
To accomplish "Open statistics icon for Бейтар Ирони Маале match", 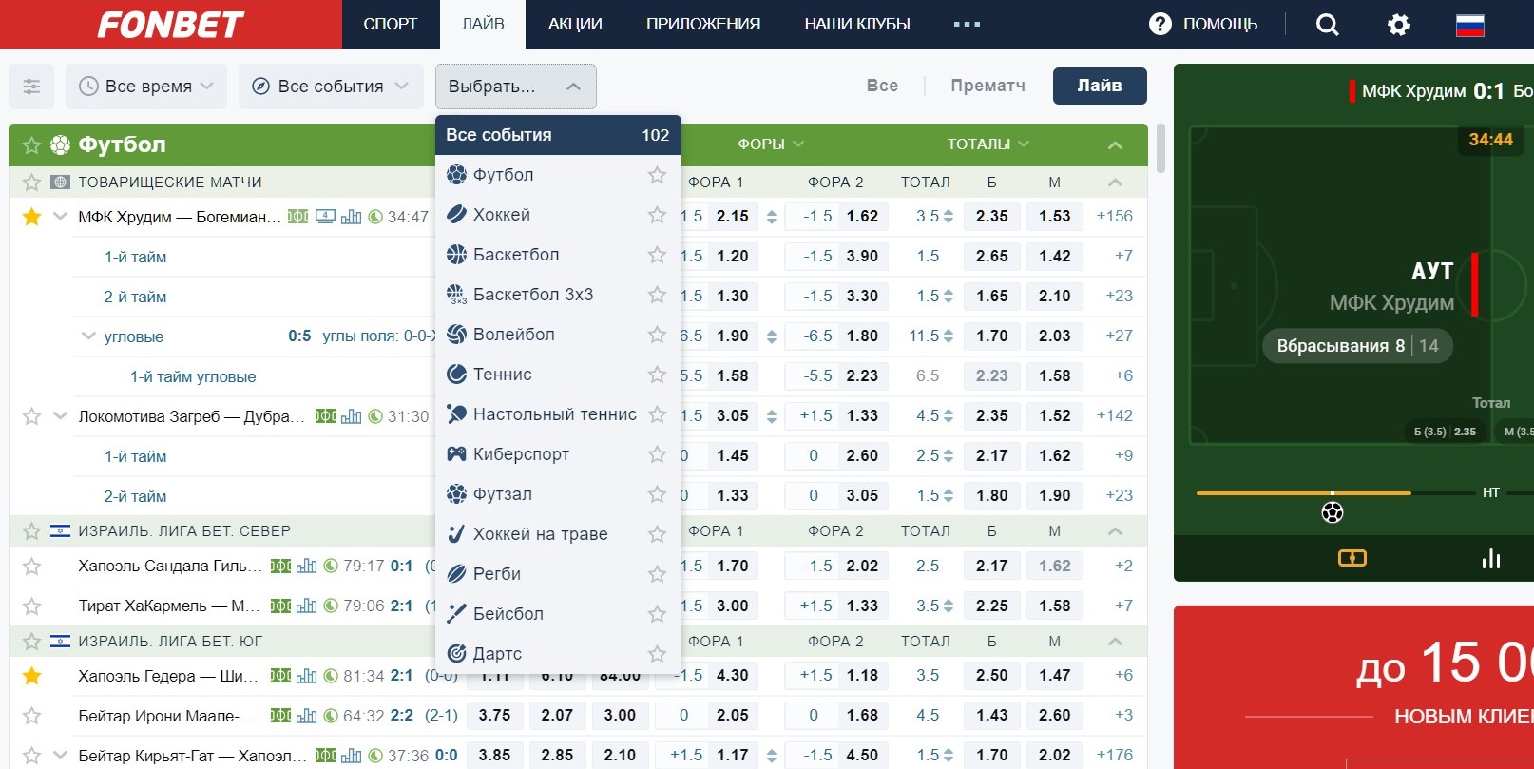I will pos(306,716).
